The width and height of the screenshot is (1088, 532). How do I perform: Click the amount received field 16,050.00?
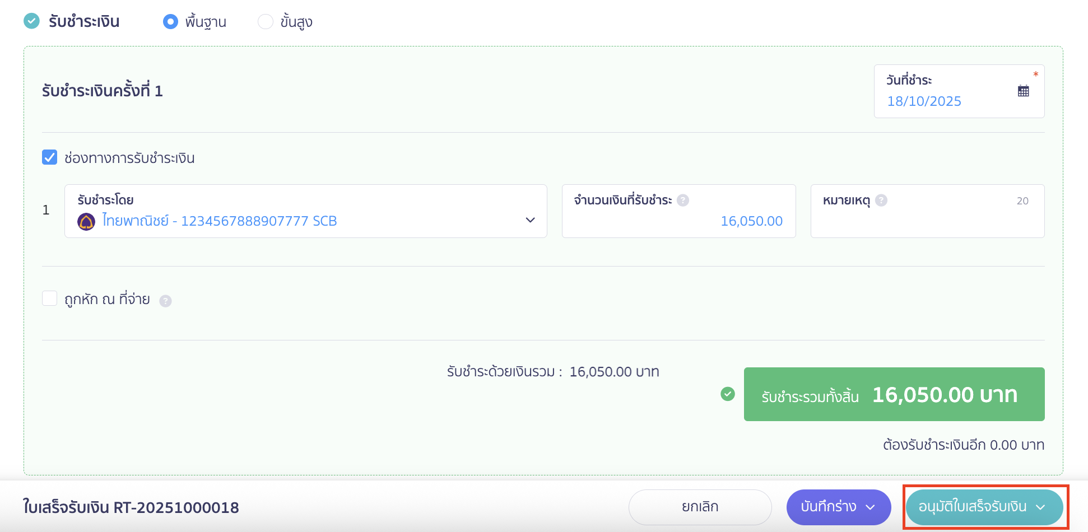tap(751, 221)
